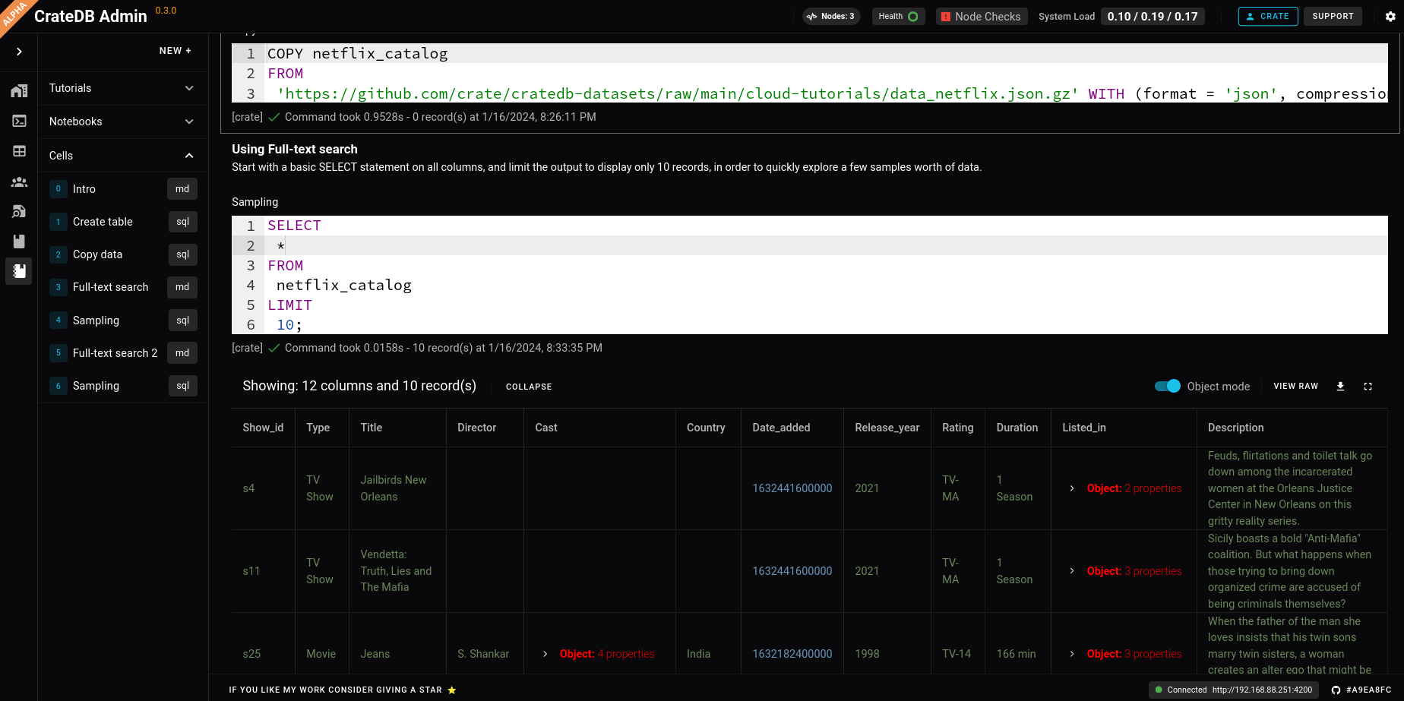Collapse the Cells section
The height and width of the screenshot is (701, 1404).
[122, 156]
